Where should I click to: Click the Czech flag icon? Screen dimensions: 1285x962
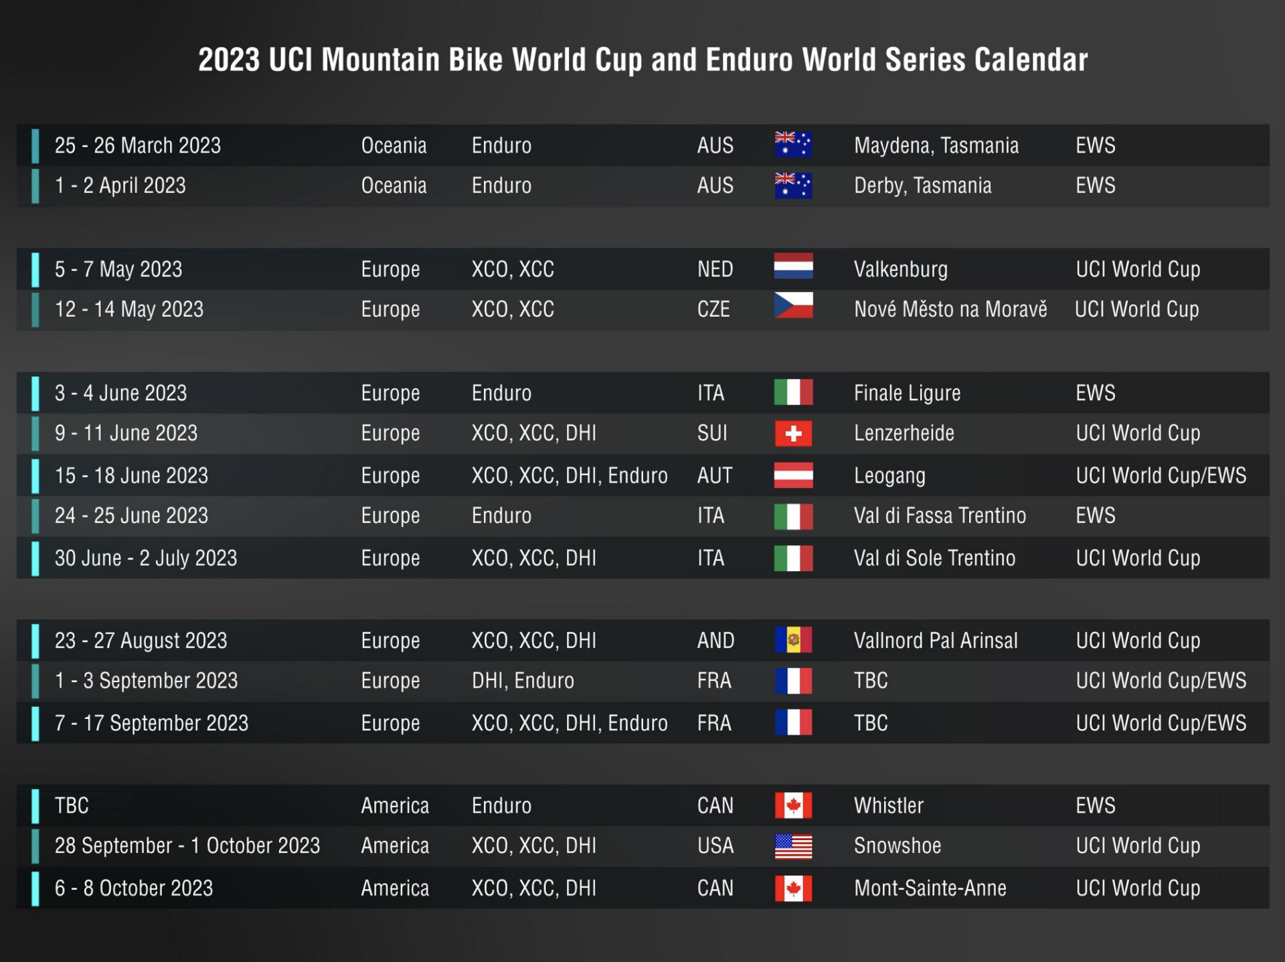pyautogui.click(x=793, y=306)
